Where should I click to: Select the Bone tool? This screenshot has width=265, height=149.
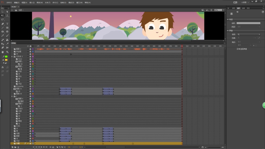3,40
